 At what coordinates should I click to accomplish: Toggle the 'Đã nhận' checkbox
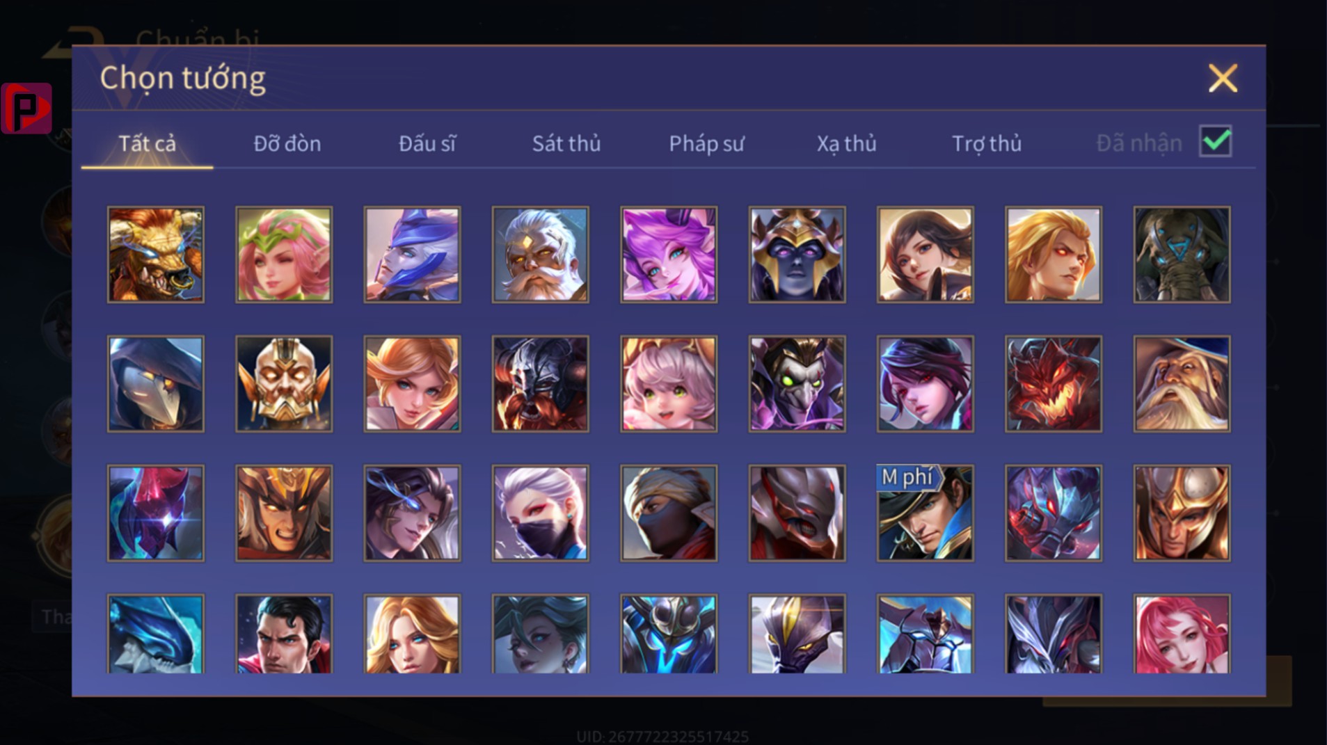coord(1216,142)
